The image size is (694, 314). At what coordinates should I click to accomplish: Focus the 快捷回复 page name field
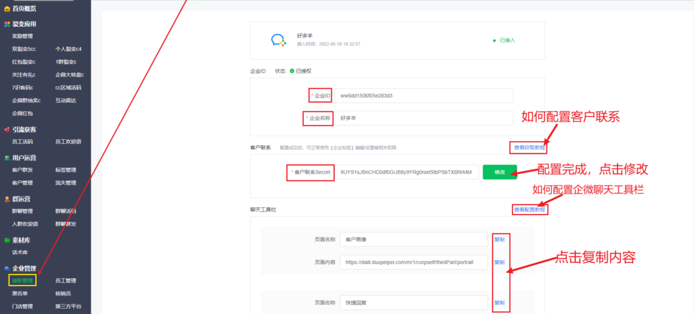tap(414, 303)
